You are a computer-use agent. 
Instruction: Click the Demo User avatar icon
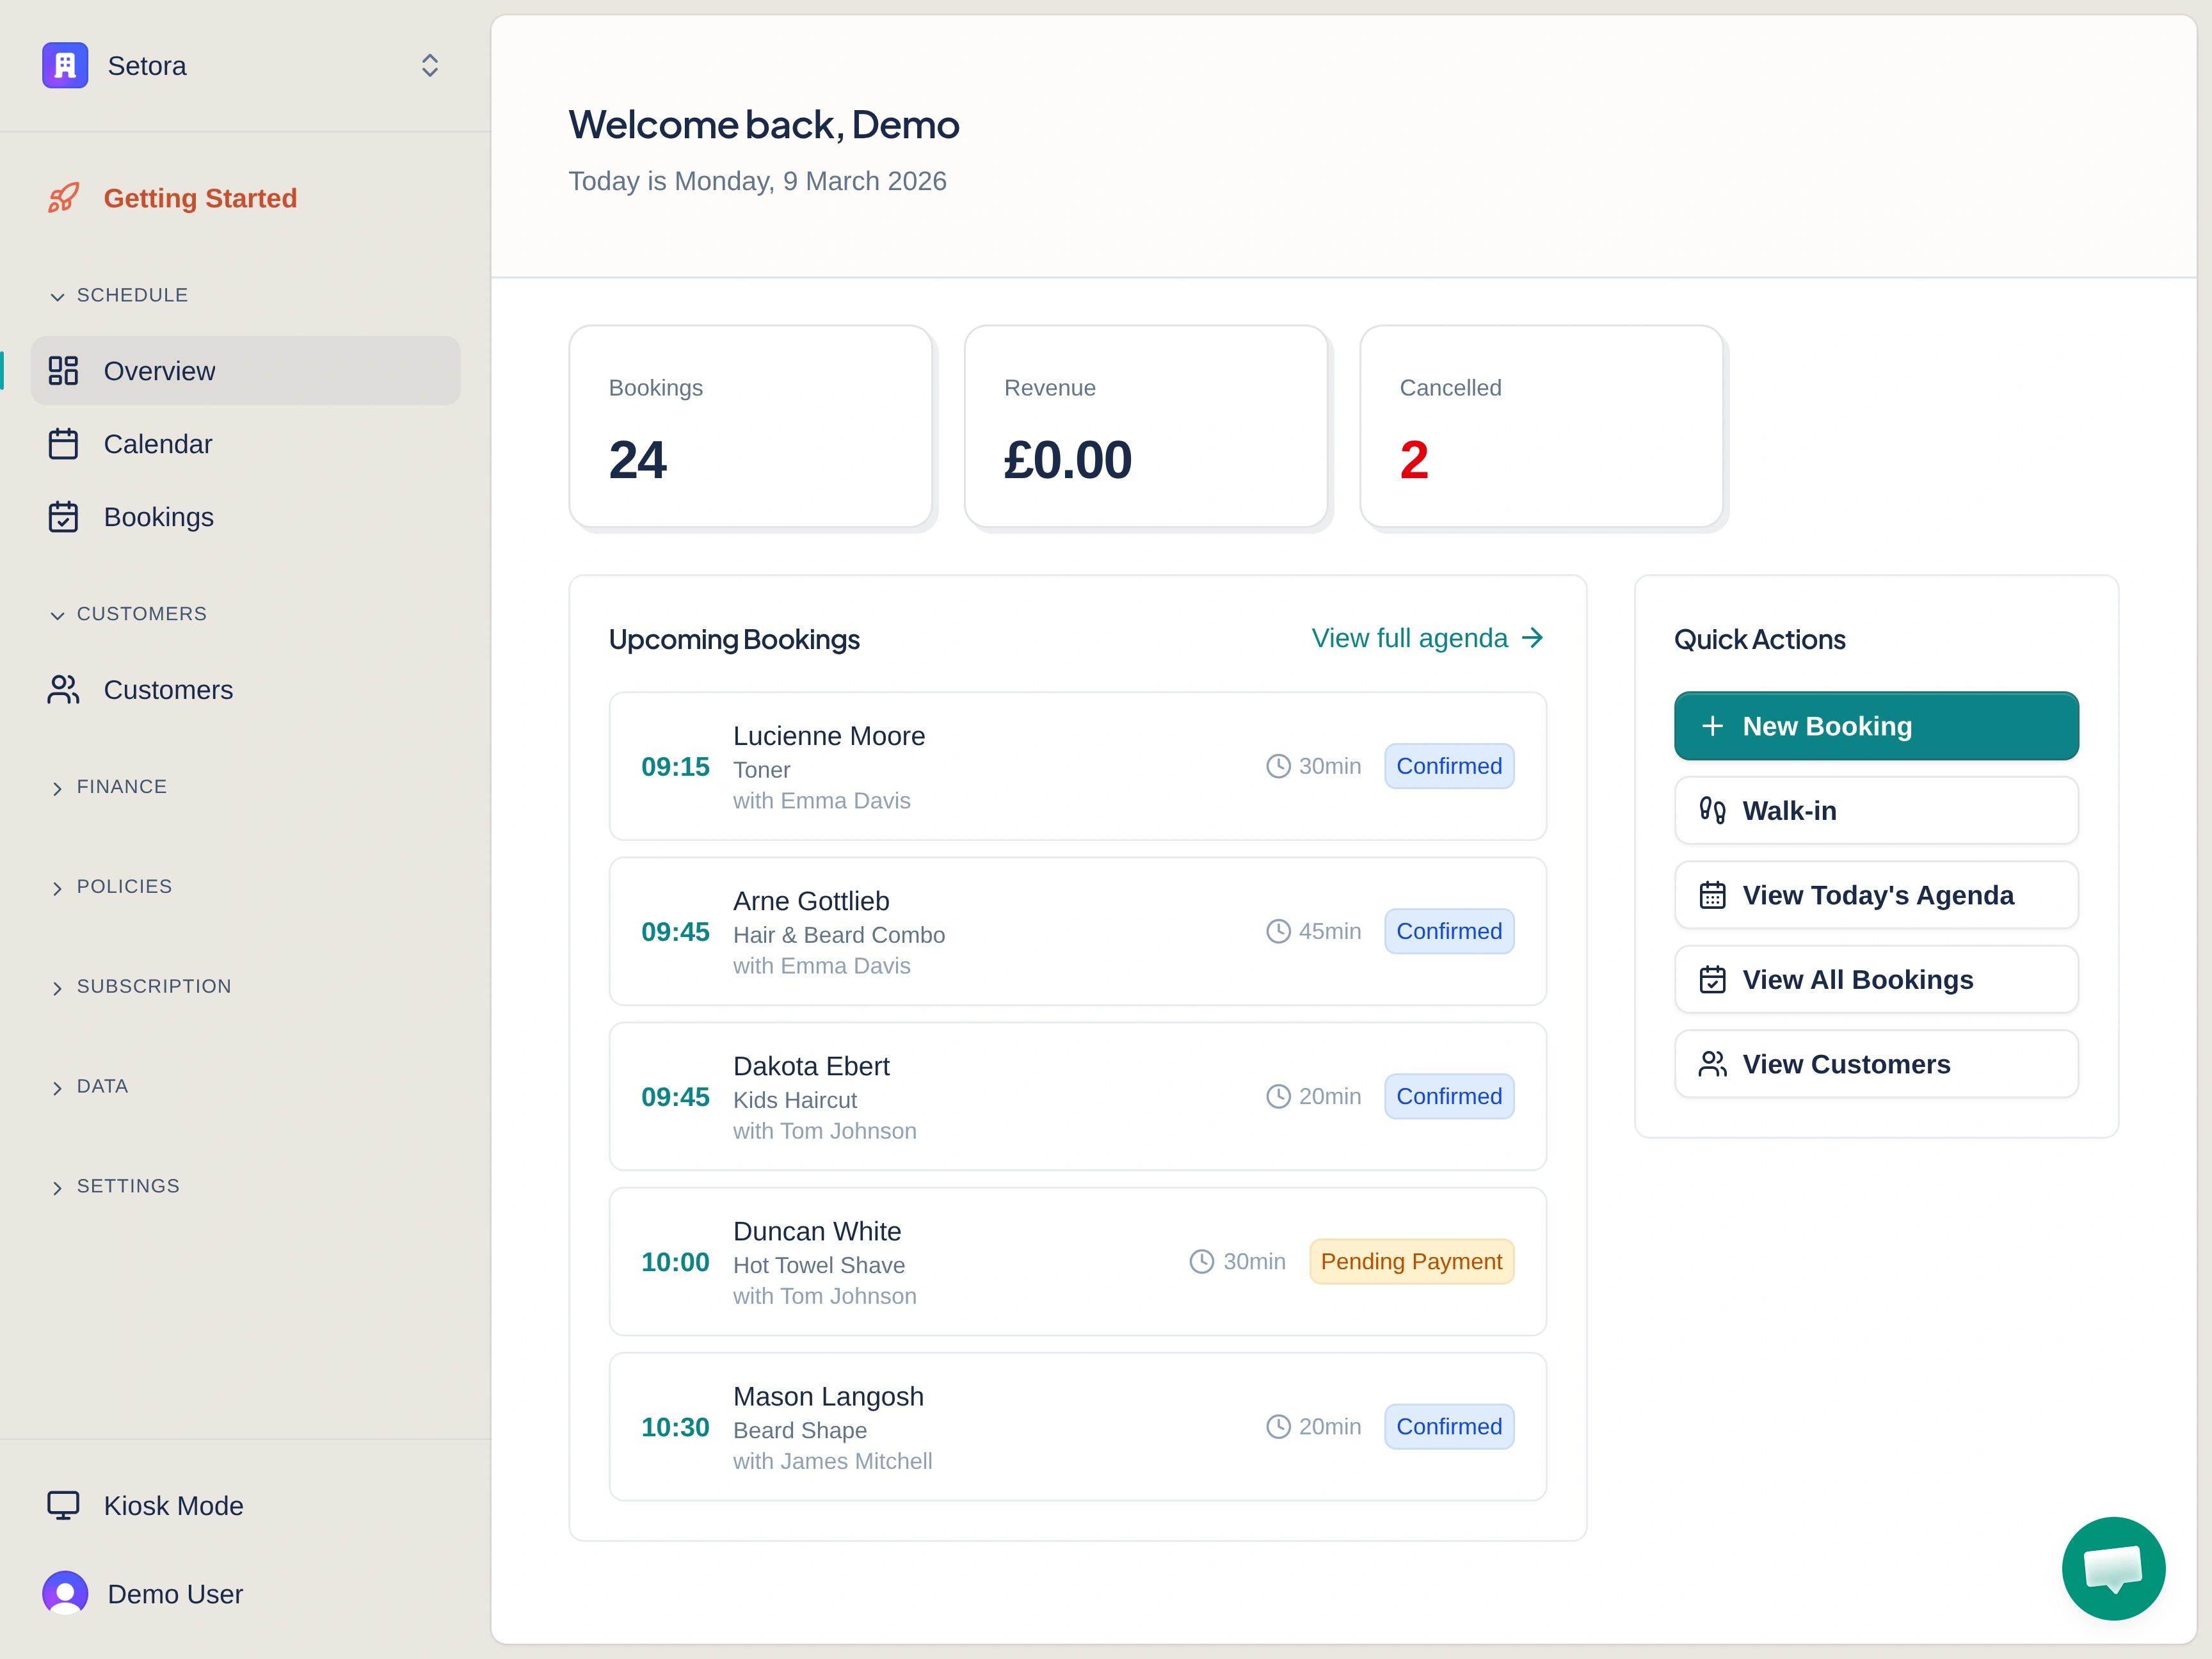pos(65,1594)
